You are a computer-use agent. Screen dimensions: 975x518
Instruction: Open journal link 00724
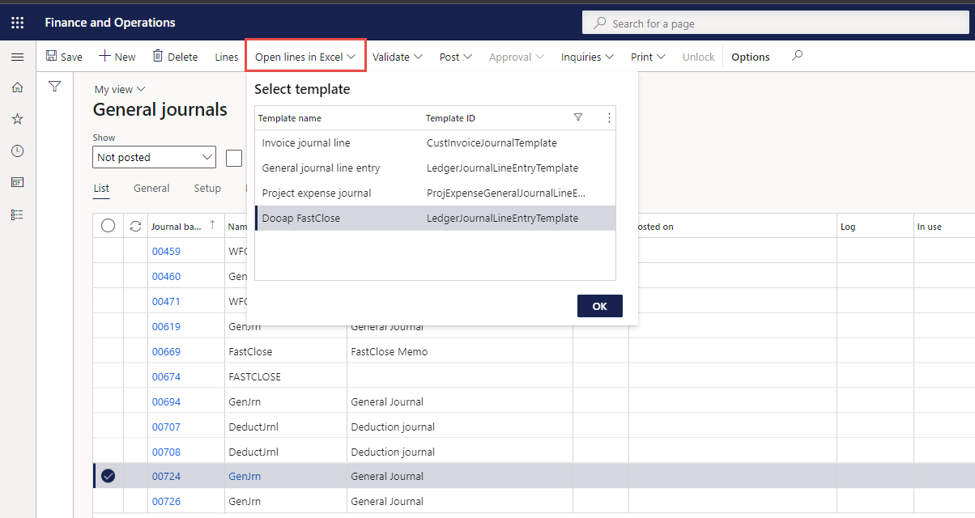(166, 476)
